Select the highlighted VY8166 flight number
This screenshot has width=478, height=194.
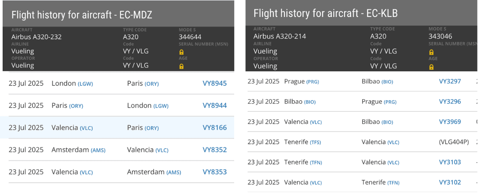coord(214,128)
